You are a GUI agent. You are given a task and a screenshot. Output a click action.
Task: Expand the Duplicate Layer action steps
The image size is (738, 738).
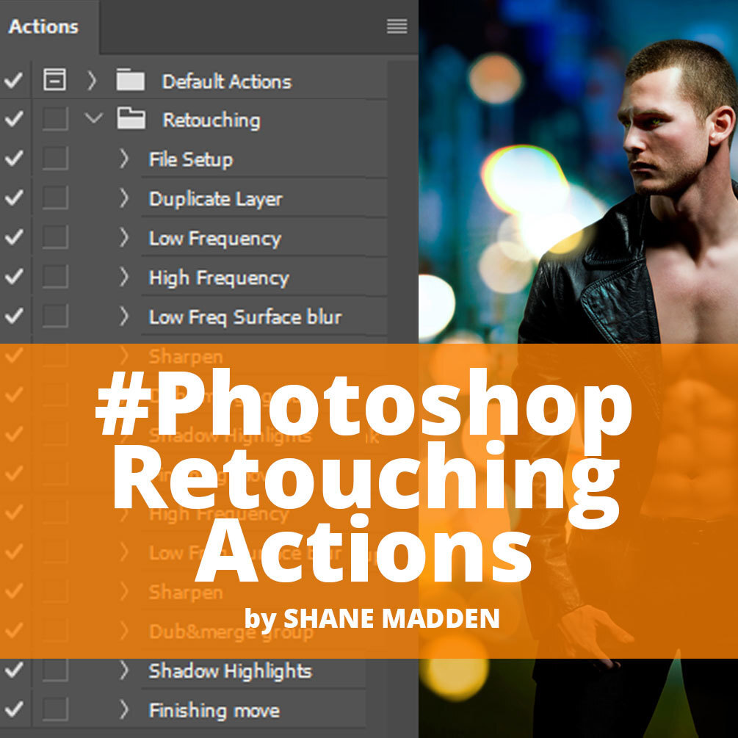pyautogui.click(x=124, y=198)
